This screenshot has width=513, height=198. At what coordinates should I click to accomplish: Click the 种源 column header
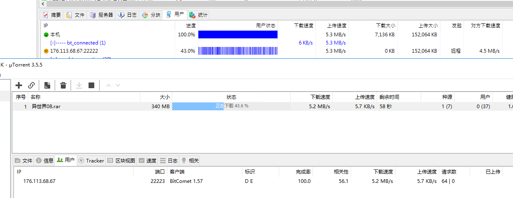tap(437, 97)
